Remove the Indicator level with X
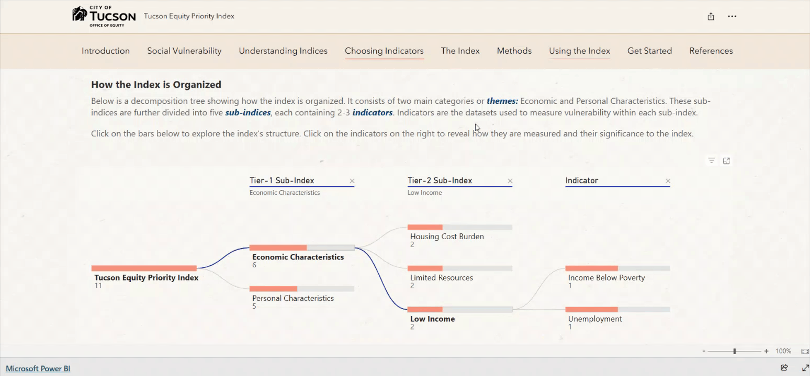This screenshot has width=810, height=376. coord(668,181)
